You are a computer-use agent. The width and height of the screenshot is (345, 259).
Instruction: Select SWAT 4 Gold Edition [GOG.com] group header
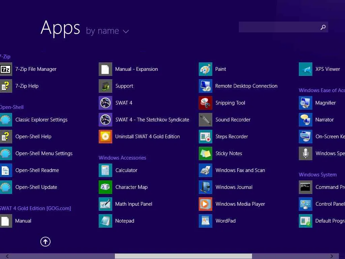tap(35, 208)
